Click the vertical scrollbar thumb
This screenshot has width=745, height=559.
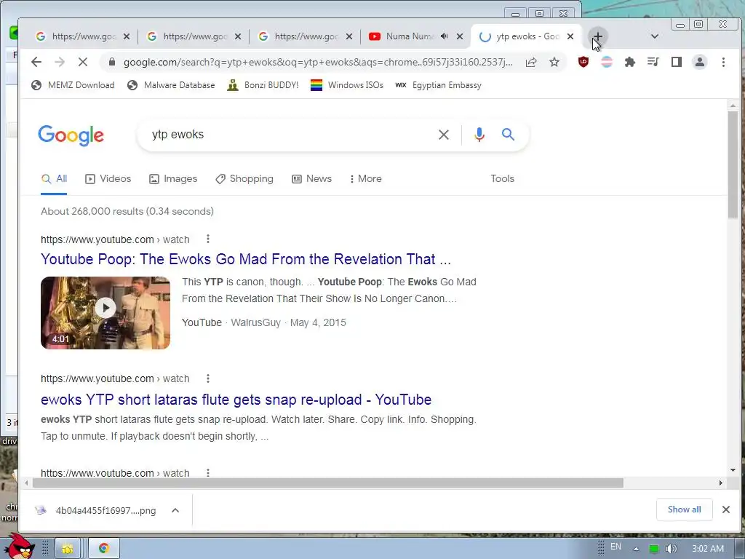(x=733, y=164)
